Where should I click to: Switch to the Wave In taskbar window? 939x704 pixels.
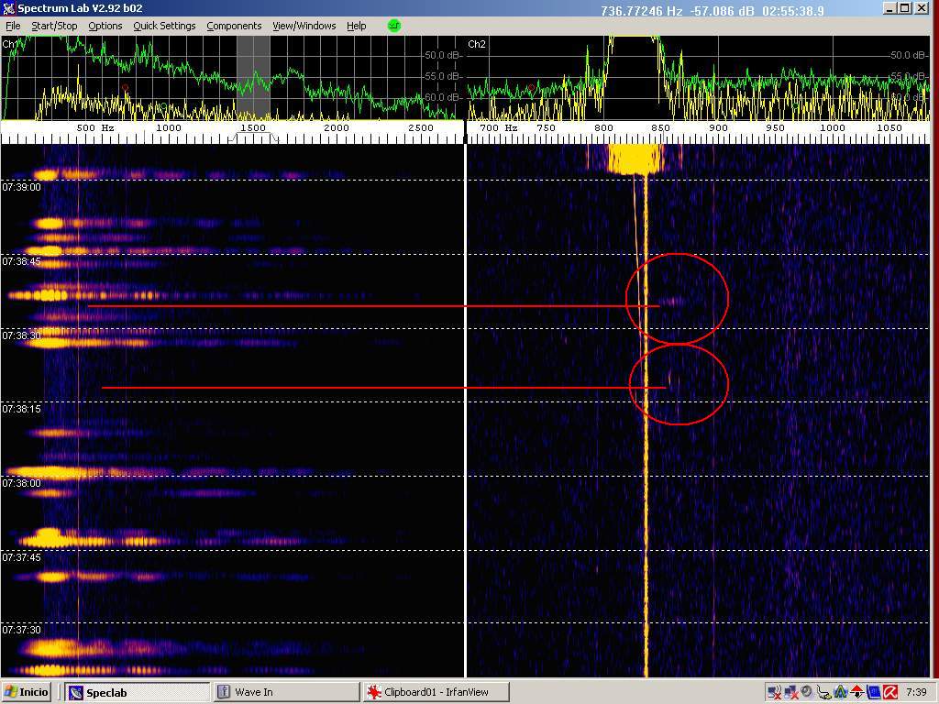click(284, 692)
